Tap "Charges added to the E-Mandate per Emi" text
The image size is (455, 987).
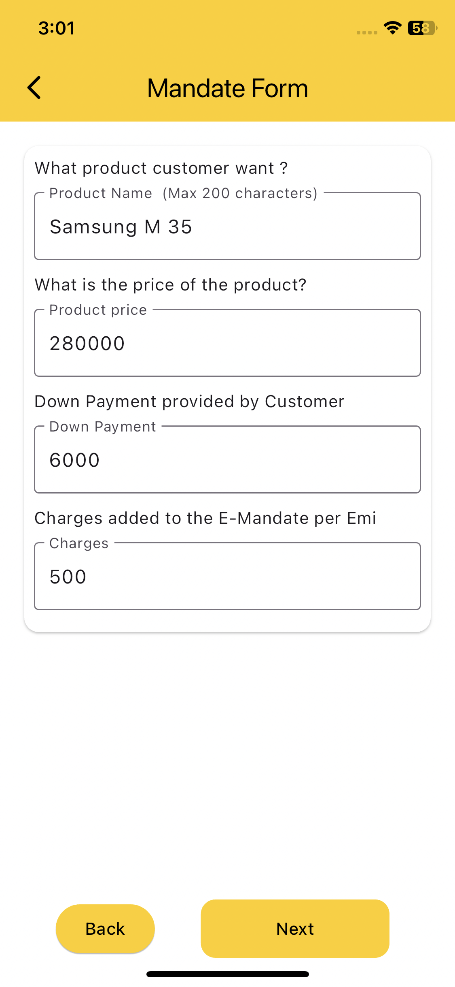point(205,518)
